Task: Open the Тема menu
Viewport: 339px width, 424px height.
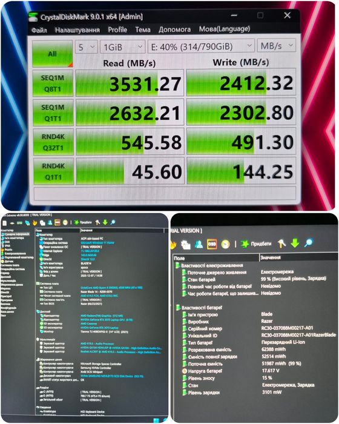Action: tap(143, 30)
